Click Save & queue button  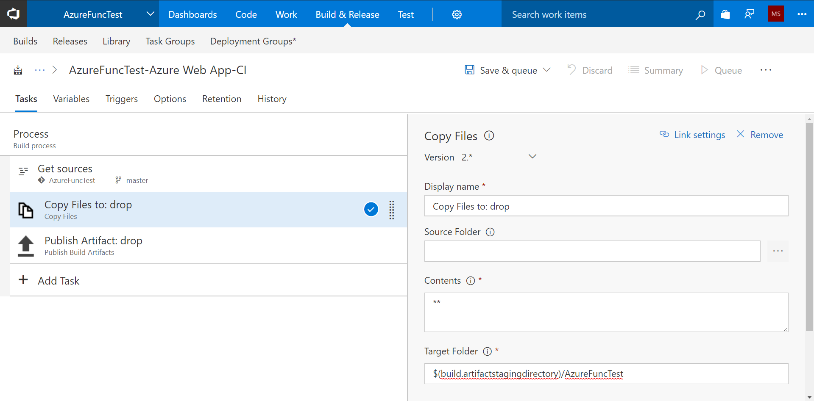[501, 70]
